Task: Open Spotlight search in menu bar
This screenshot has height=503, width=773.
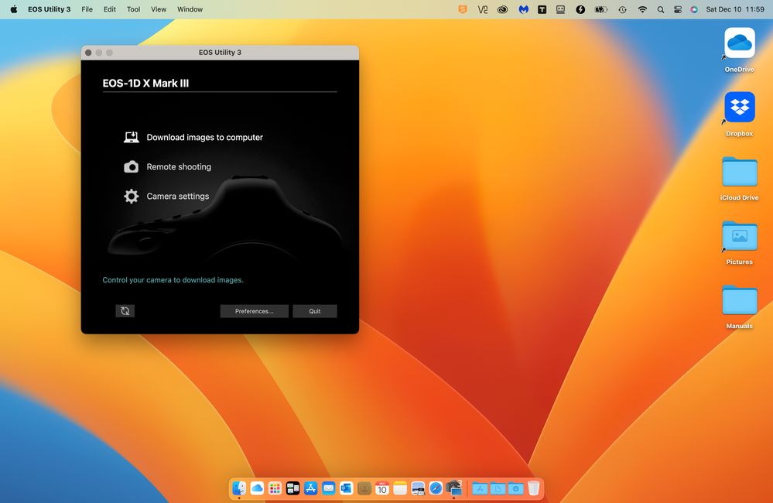Action: pos(660,9)
